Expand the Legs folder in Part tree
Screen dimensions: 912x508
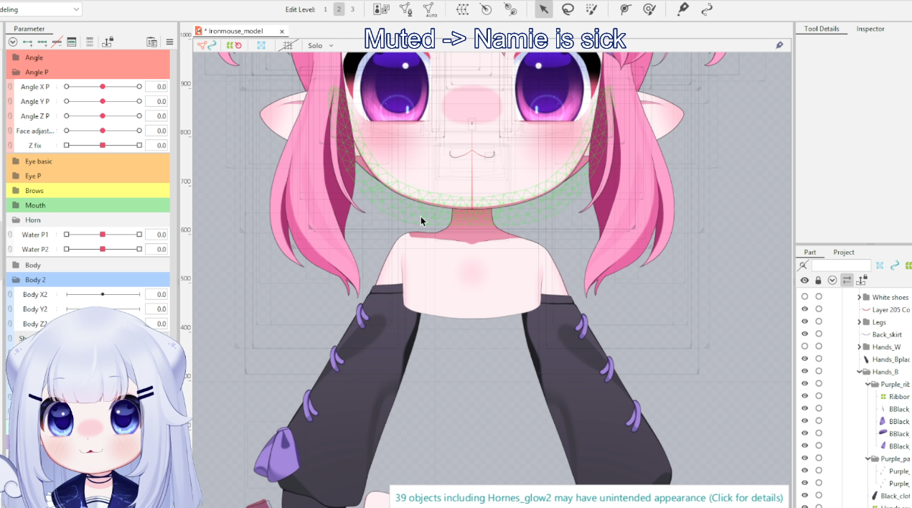click(859, 322)
